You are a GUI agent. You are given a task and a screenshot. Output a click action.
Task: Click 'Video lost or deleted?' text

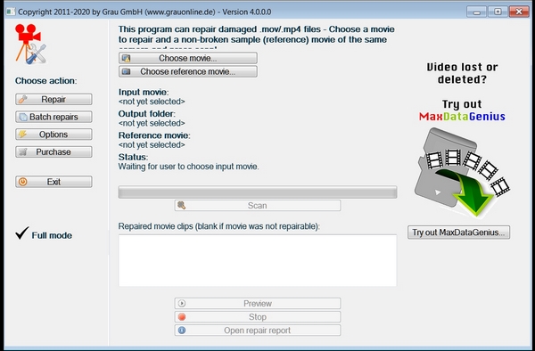click(462, 73)
